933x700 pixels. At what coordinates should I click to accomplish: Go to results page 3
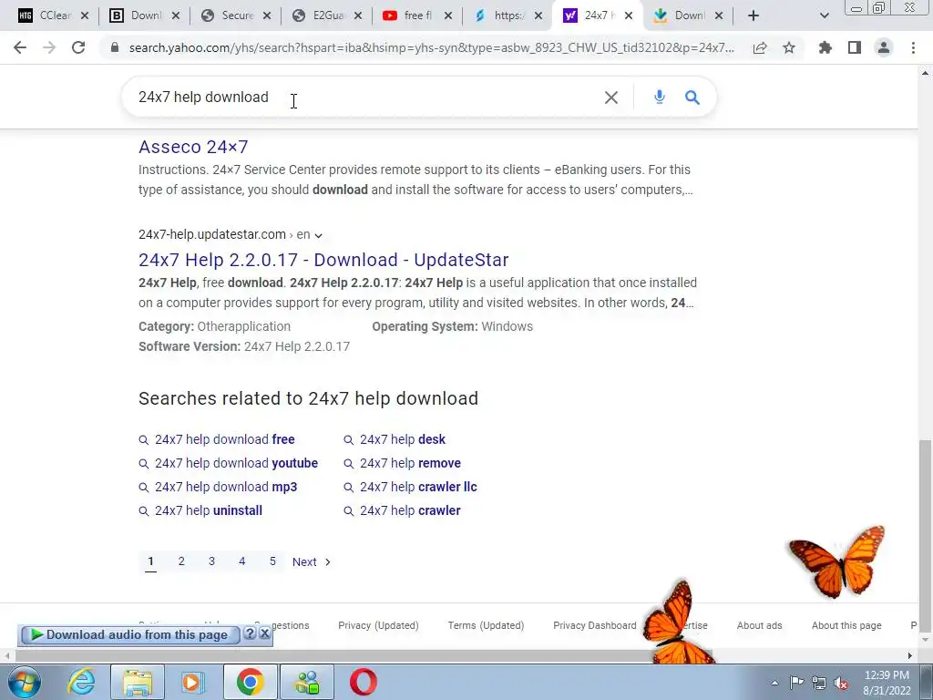point(211,561)
